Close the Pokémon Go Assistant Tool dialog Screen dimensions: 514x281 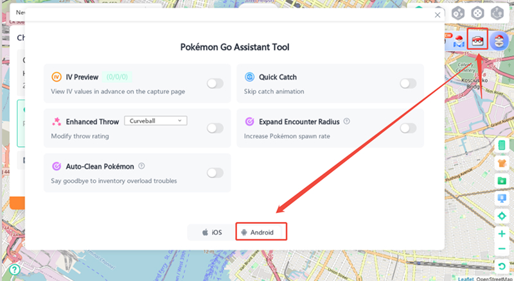tap(438, 15)
